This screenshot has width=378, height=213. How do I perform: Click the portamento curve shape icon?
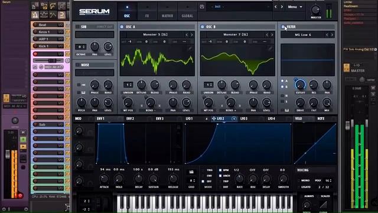[x=323, y=205]
